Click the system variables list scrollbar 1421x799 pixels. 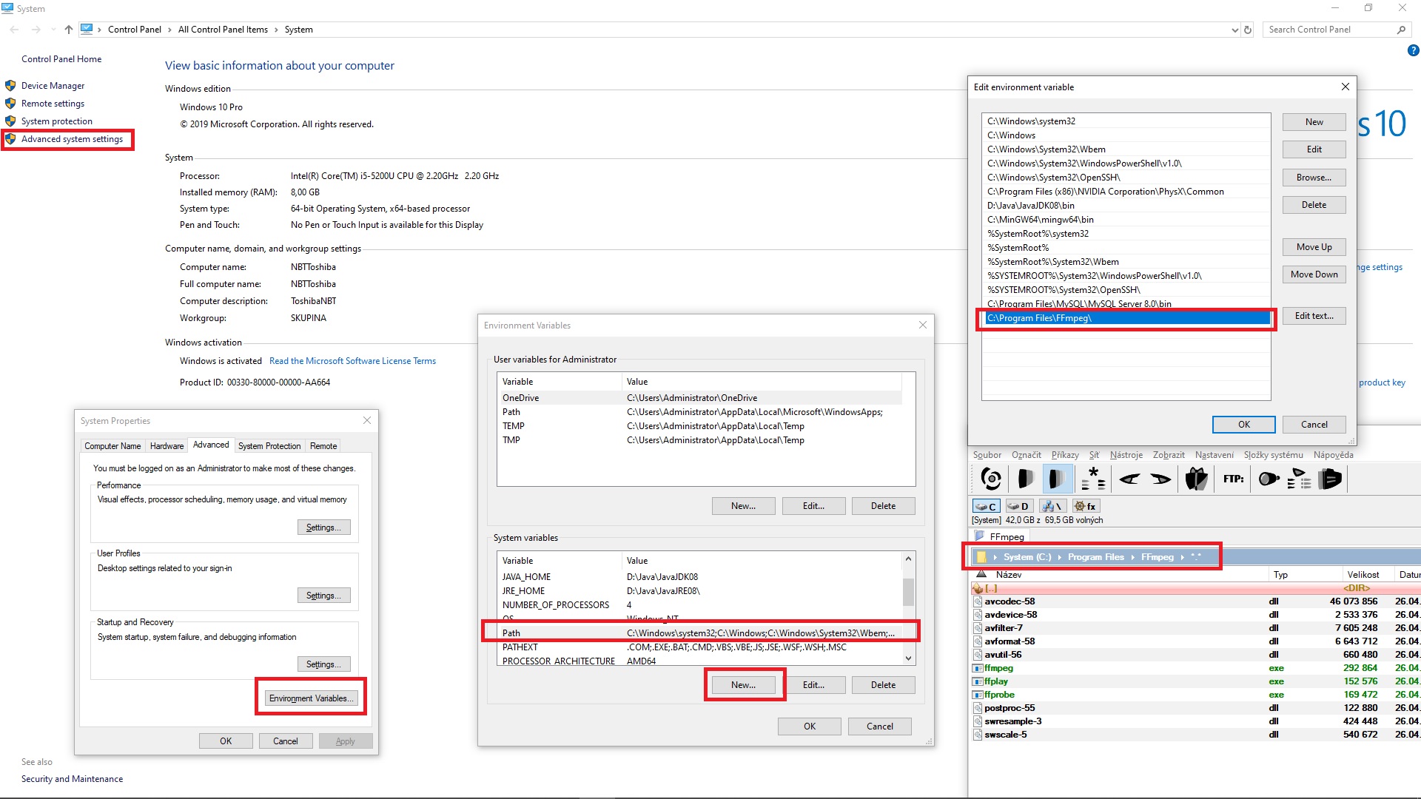[908, 592]
